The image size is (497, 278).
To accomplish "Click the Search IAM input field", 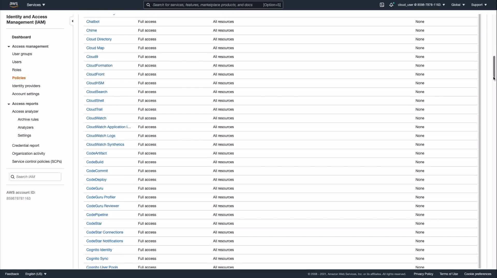I will click(35, 177).
